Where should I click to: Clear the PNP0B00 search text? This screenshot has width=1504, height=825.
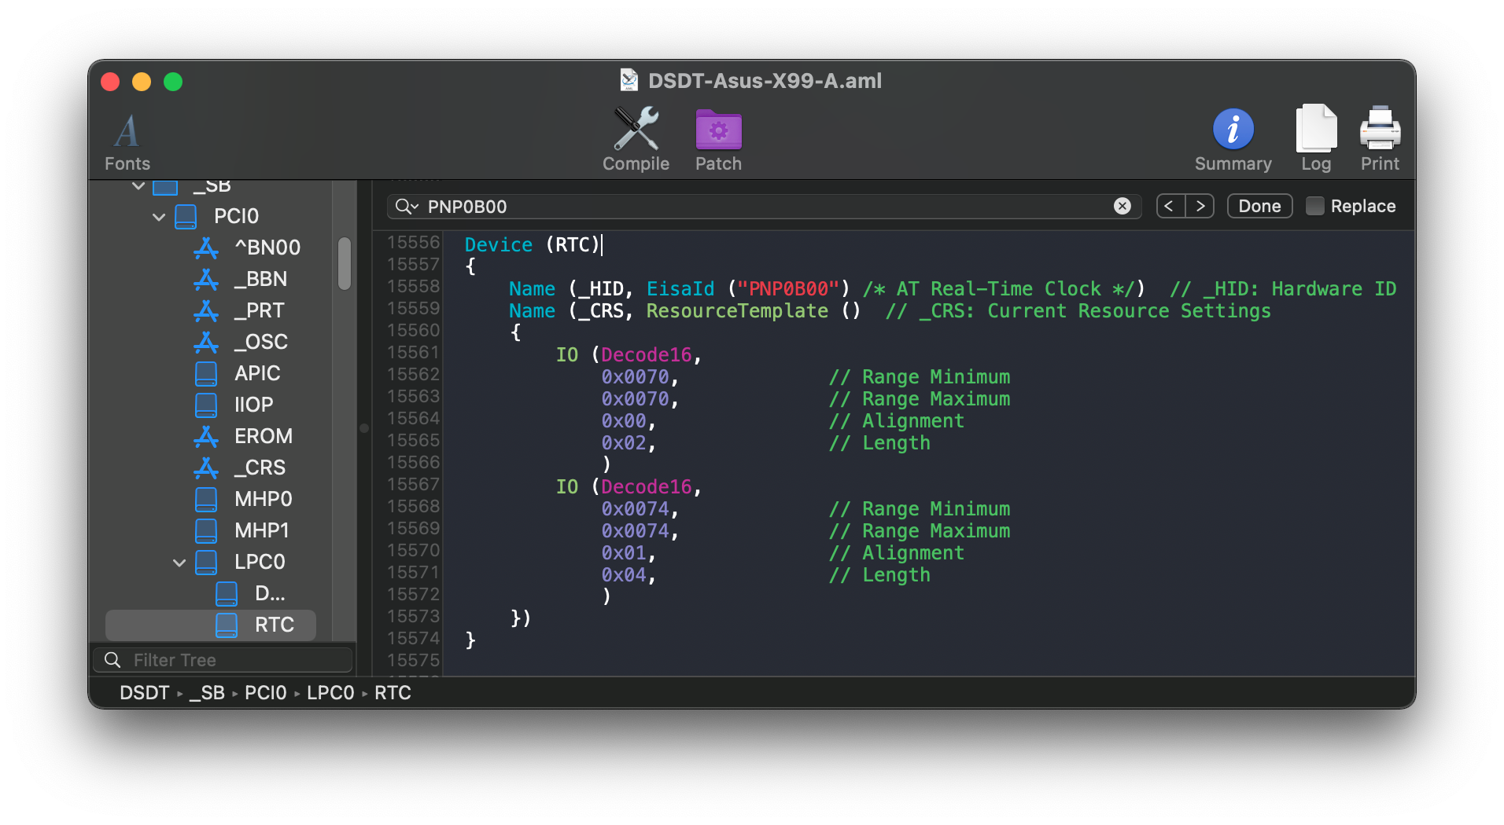[x=1122, y=206]
